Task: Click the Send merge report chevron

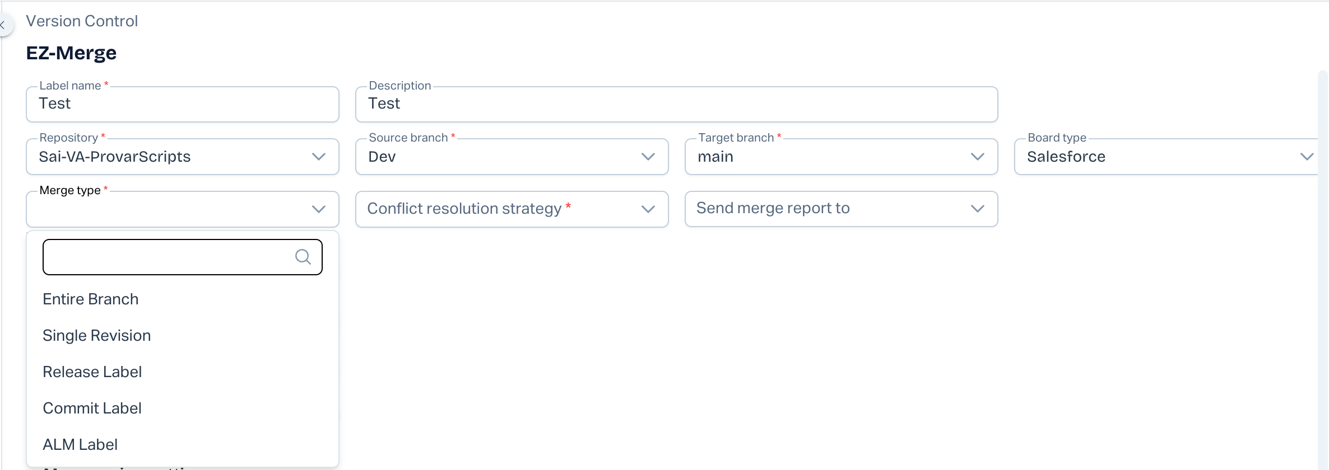Action: tap(977, 209)
